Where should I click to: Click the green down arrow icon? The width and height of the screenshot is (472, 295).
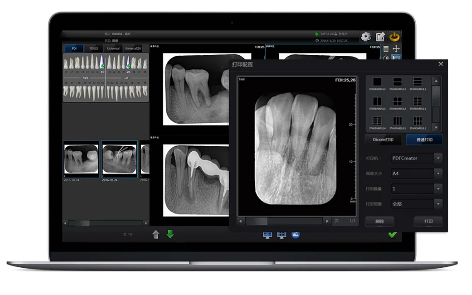[170, 234]
